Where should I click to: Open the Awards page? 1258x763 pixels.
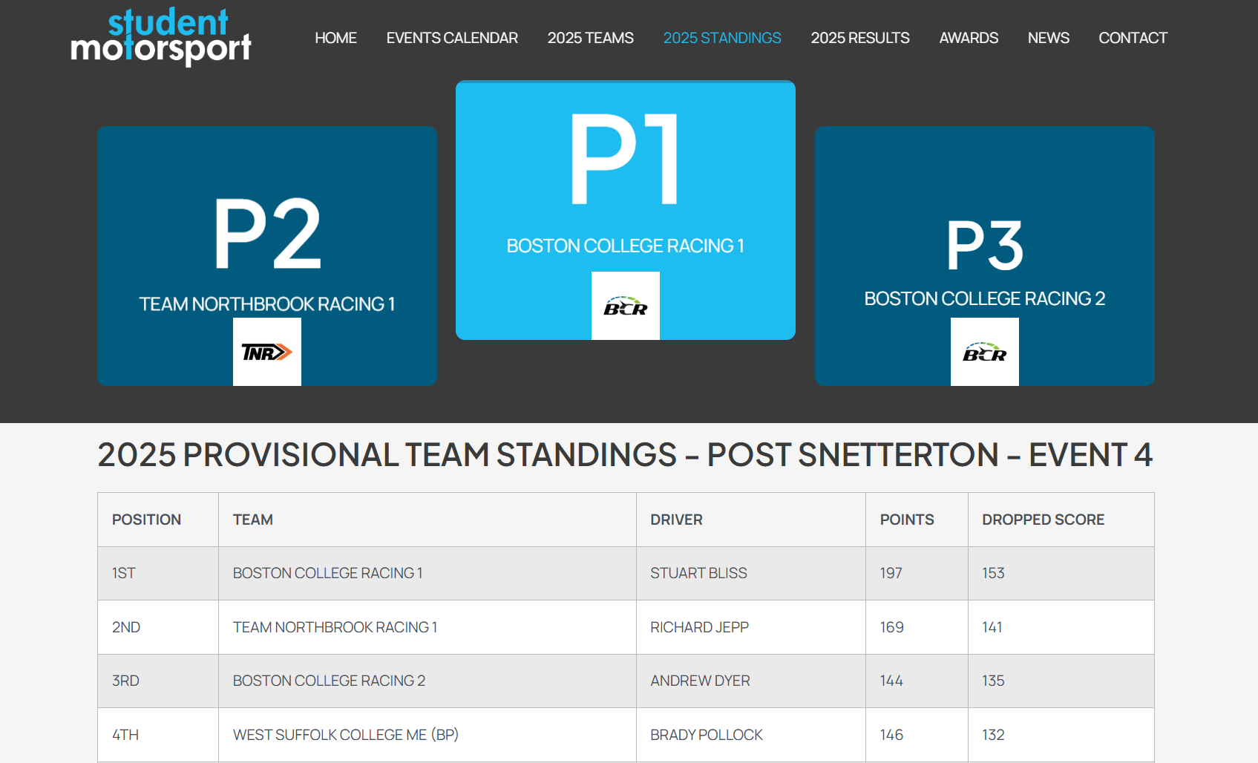pyautogui.click(x=969, y=38)
